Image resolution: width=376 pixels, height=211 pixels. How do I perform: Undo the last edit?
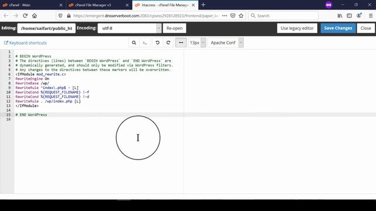pyautogui.click(x=157, y=43)
